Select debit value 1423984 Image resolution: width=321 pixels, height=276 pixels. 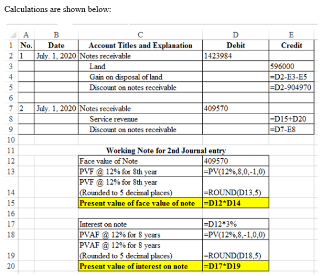click(236, 56)
